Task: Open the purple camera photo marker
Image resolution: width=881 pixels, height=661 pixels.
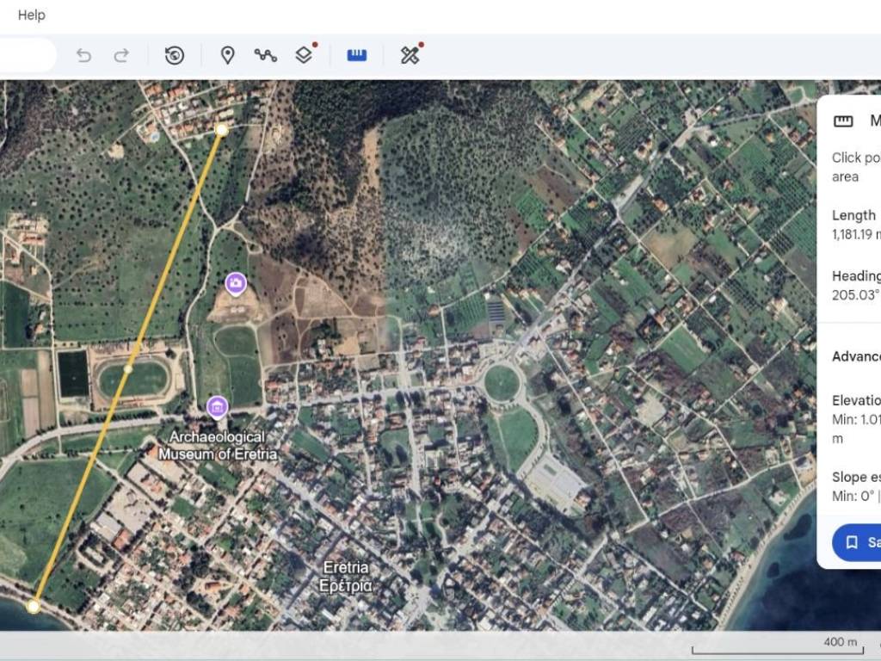Action: click(x=236, y=283)
